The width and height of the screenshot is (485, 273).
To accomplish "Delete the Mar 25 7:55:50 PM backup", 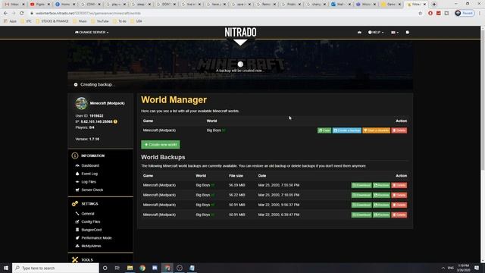I will 399,185.
